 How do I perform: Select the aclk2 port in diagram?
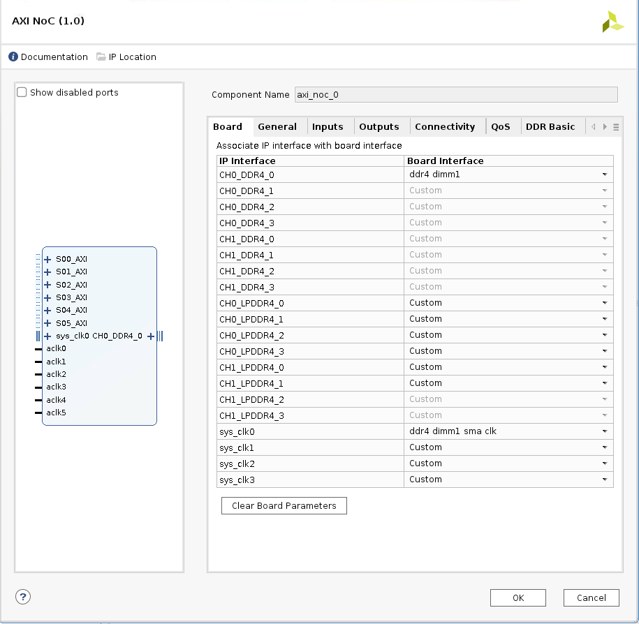[x=57, y=374]
